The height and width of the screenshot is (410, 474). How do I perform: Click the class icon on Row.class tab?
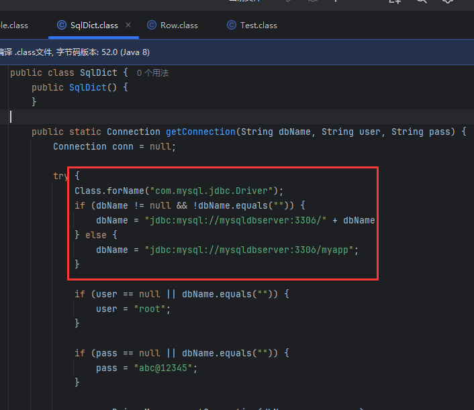click(x=152, y=25)
